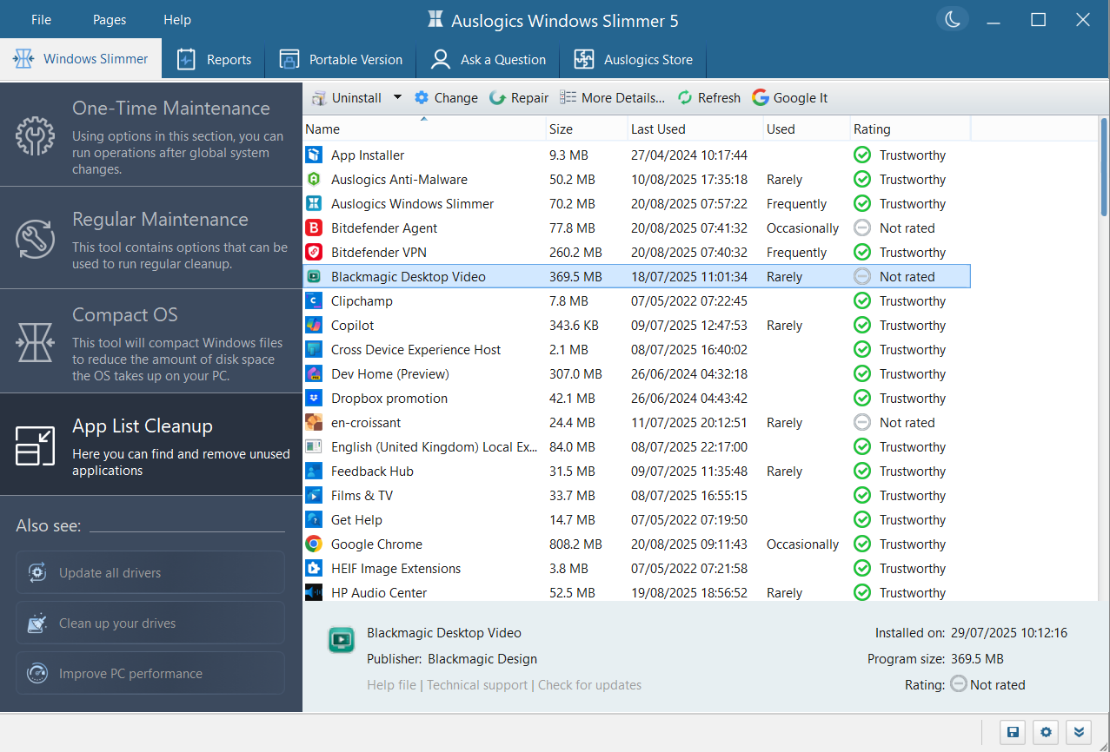Expand the Uninstall dropdown arrow
The width and height of the screenshot is (1110, 752).
(397, 97)
